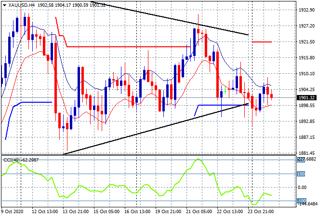
Task: Click the 22 Oct 13:00 time label
Action: point(230,212)
